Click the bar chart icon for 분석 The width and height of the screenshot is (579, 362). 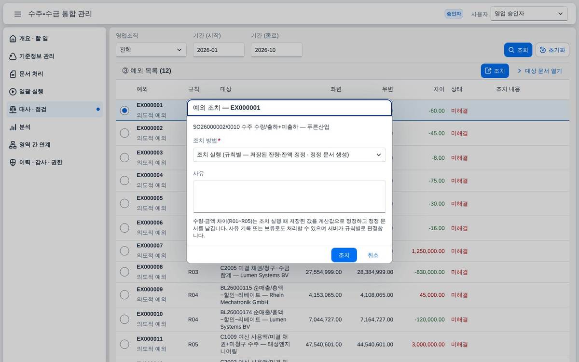point(13,127)
